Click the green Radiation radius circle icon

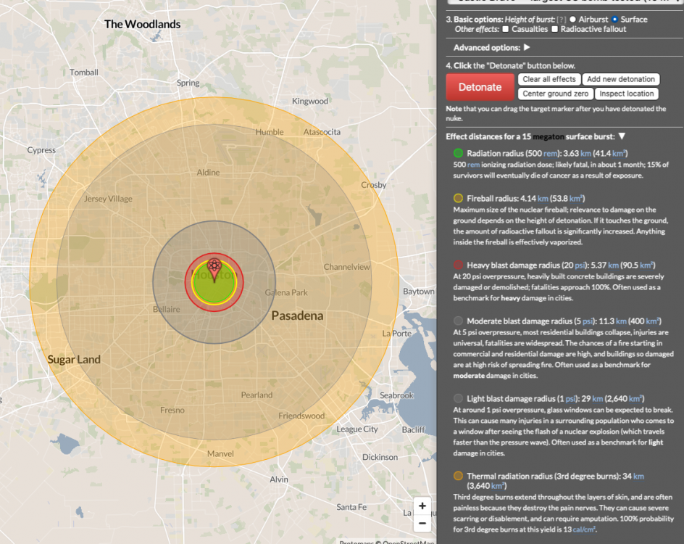458,153
